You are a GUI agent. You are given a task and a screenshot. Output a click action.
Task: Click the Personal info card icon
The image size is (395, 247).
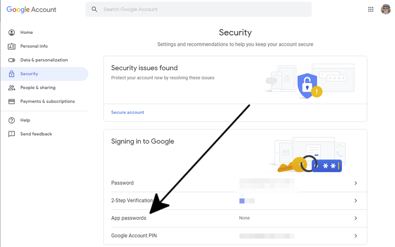tap(11, 46)
